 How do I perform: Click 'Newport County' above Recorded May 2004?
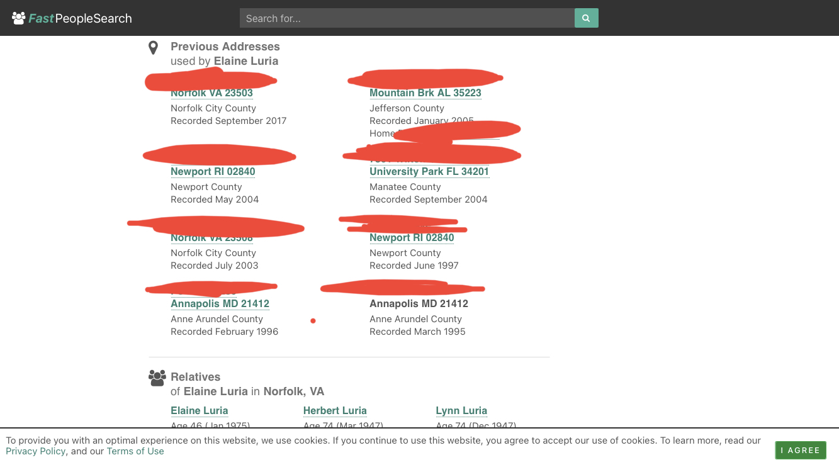point(206,187)
